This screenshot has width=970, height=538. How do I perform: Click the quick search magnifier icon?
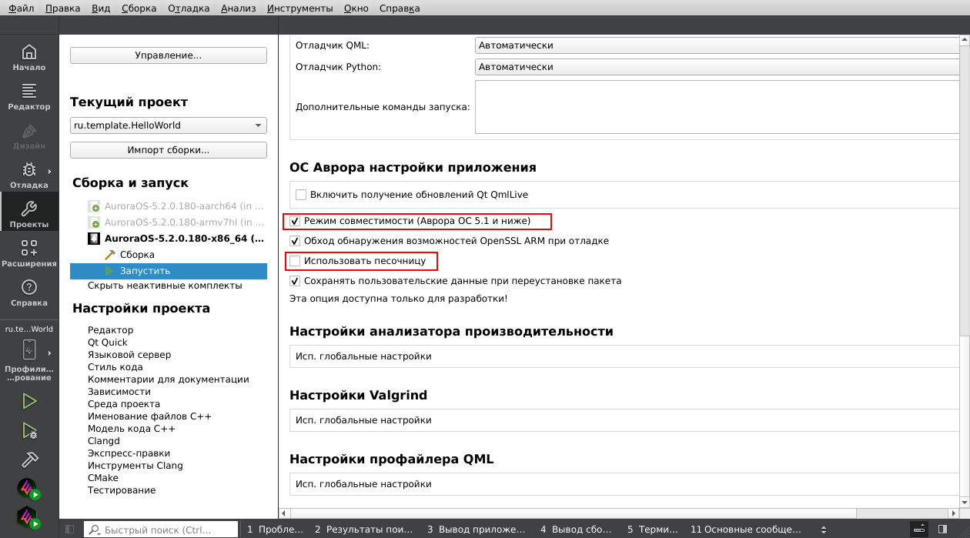click(95, 530)
